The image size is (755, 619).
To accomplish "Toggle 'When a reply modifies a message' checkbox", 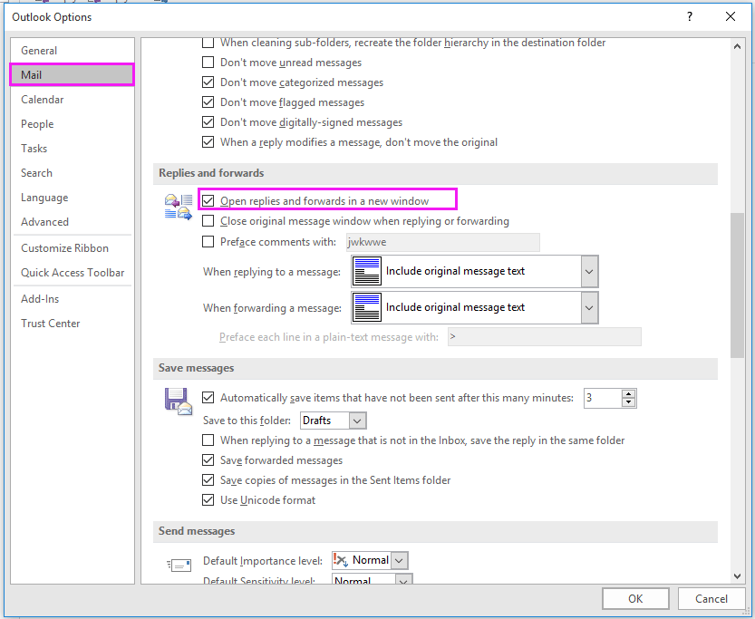I will (208, 142).
